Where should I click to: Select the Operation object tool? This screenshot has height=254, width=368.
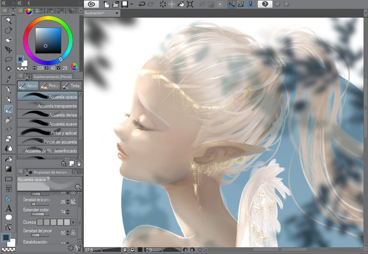(9, 40)
